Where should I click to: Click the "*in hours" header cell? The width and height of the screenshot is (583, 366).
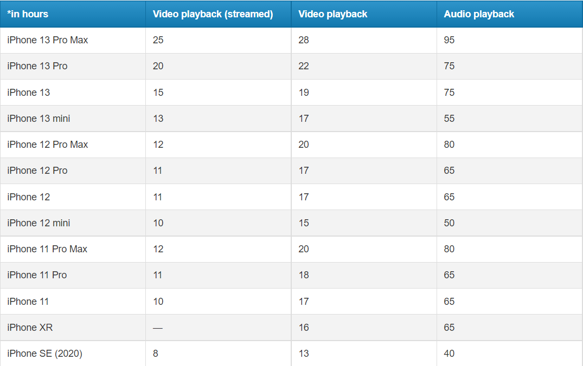pos(28,14)
